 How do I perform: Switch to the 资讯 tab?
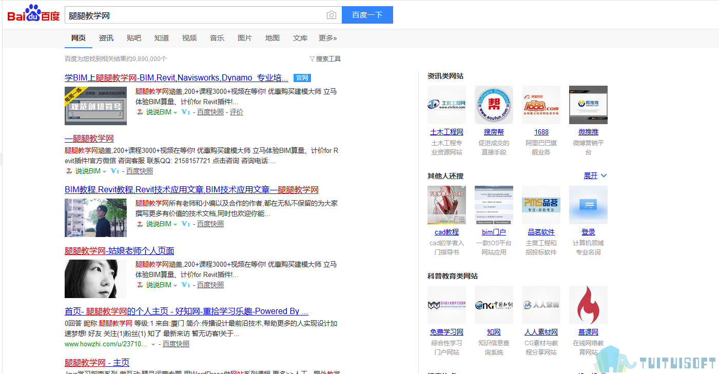pos(106,38)
